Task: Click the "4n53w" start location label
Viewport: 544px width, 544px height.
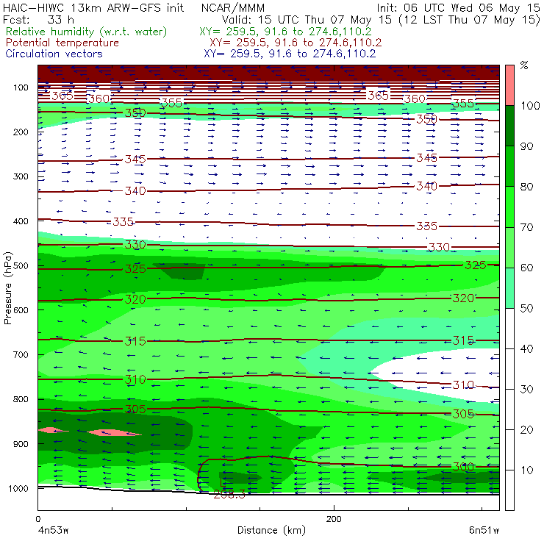Action: pos(53,531)
